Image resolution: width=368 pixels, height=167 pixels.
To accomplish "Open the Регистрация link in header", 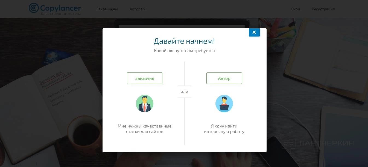I will [323, 9].
